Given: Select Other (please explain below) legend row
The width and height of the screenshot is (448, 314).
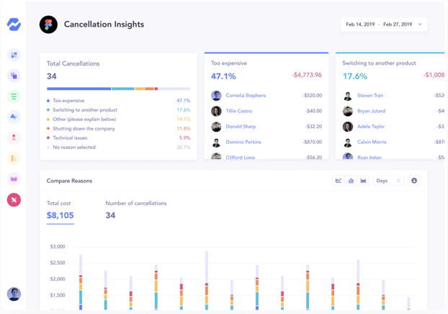Looking at the screenshot, I should tap(118, 119).
